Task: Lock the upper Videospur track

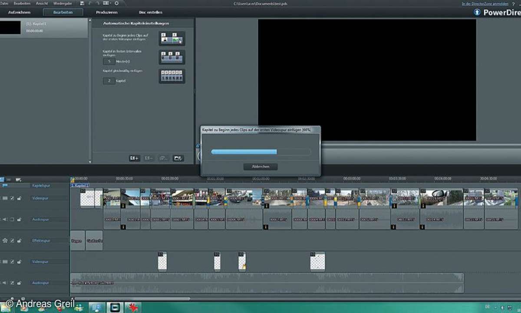Action: tap(20, 198)
